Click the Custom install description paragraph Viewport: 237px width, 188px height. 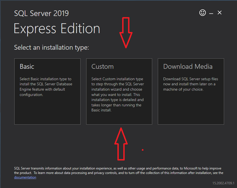(x=118, y=95)
